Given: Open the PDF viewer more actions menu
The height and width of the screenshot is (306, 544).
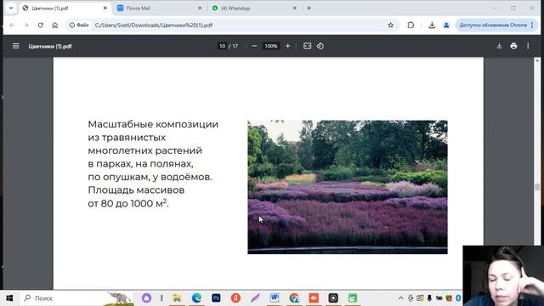Looking at the screenshot, I should coord(528,46).
